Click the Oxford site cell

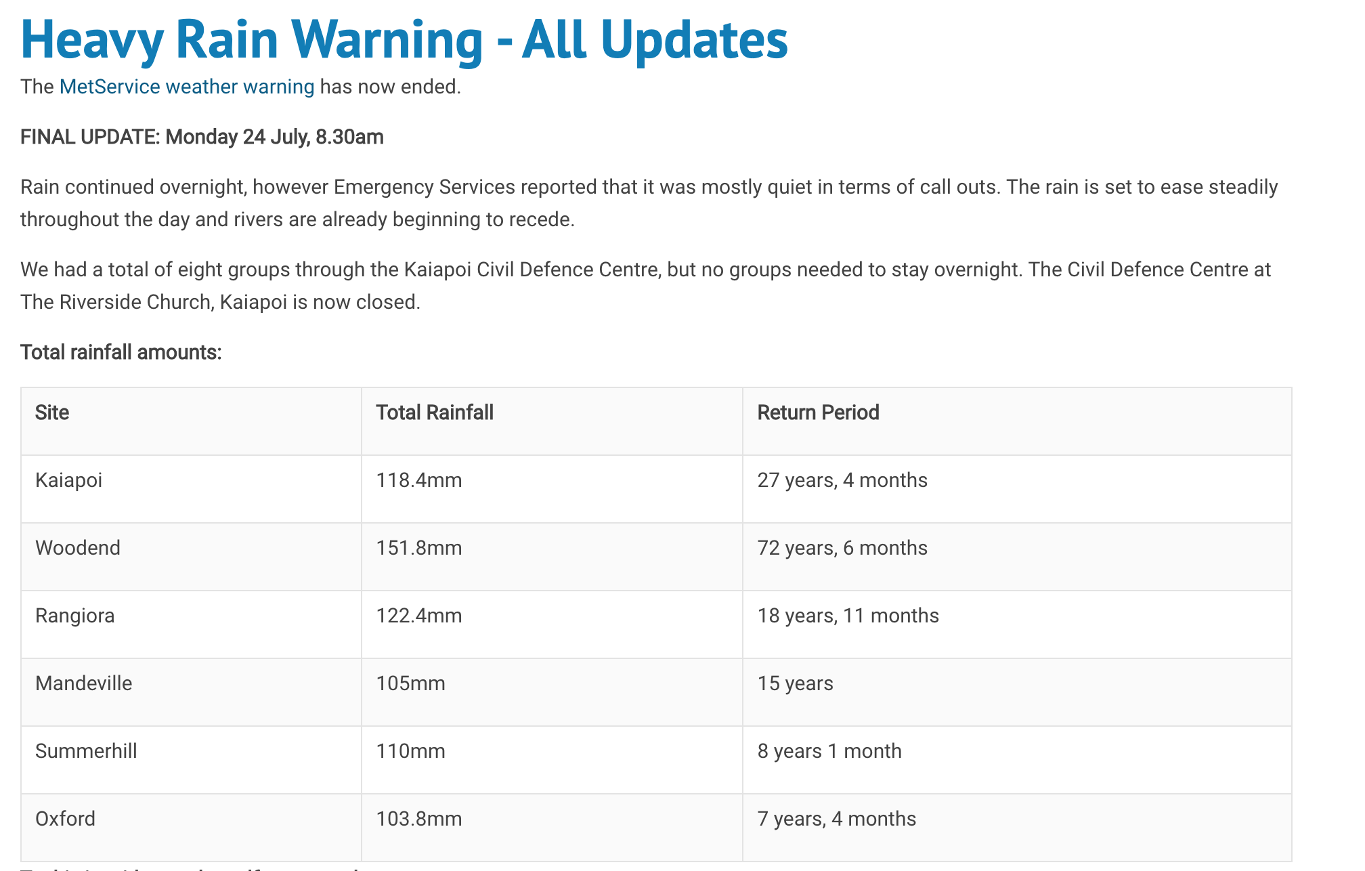tap(191, 828)
